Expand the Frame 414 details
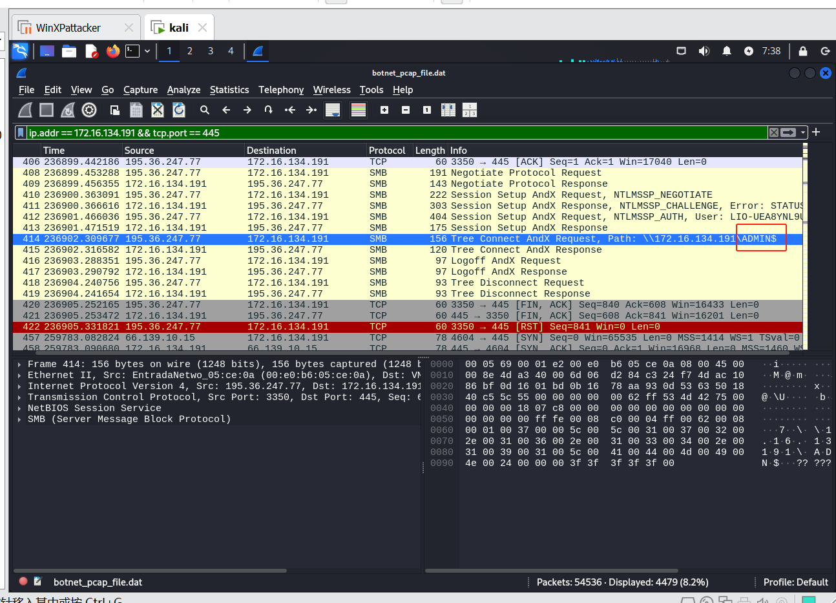Screen dimensions: 836x603 click(19, 365)
